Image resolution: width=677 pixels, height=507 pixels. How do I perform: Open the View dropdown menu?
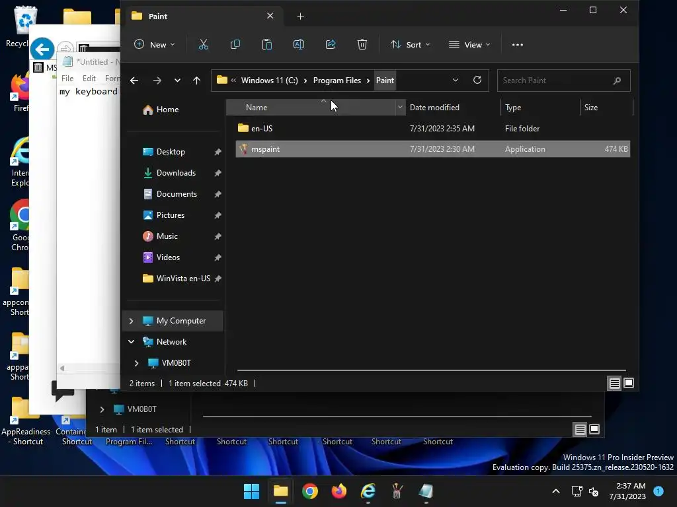click(469, 44)
